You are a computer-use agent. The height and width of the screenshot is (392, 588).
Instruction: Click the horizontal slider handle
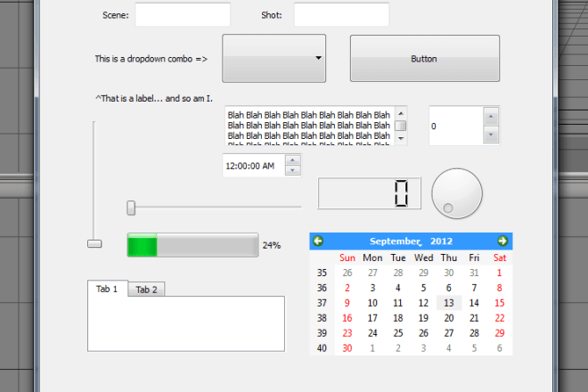pyautogui.click(x=131, y=208)
